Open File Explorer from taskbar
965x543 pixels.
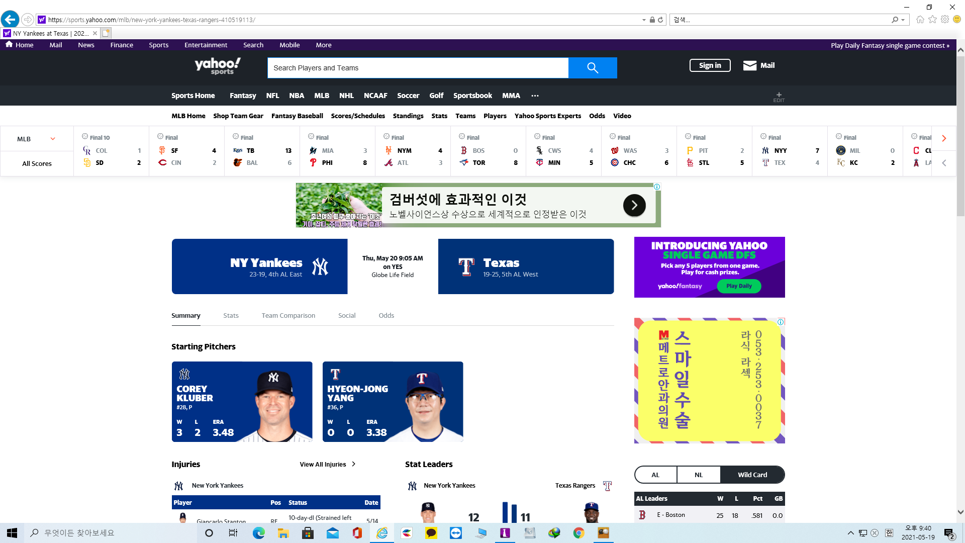click(x=283, y=533)
